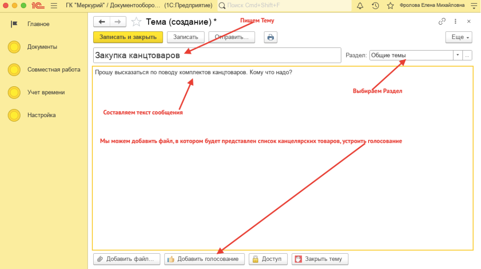The height and width of the screenshot is (269, 481).
Task: Focus the topic title field
Action: coord(217,55)
